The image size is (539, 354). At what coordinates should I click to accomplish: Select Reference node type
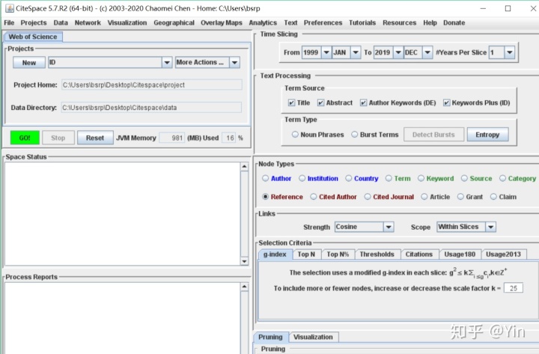click(265, 197)
